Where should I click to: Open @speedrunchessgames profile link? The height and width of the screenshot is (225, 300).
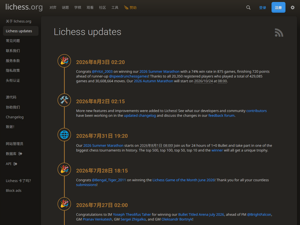click(129, 76)
